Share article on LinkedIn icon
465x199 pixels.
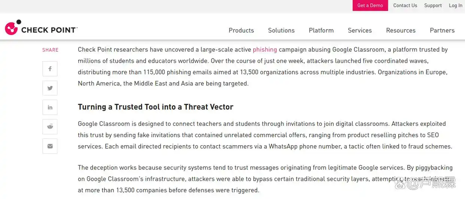pyautogui.click(x=50, y=108)
